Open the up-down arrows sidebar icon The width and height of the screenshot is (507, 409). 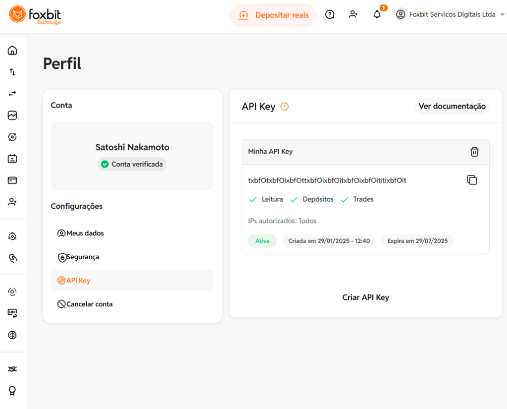12,72
